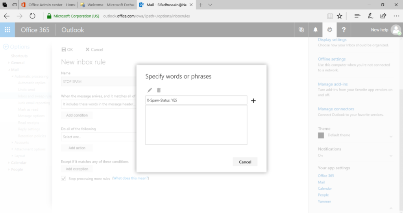Image resolution: width=403 pixels, height=213 pixels.
Task: Collapse the Mail options tree item
Action: pyautogui.click(x=9, y=70)
